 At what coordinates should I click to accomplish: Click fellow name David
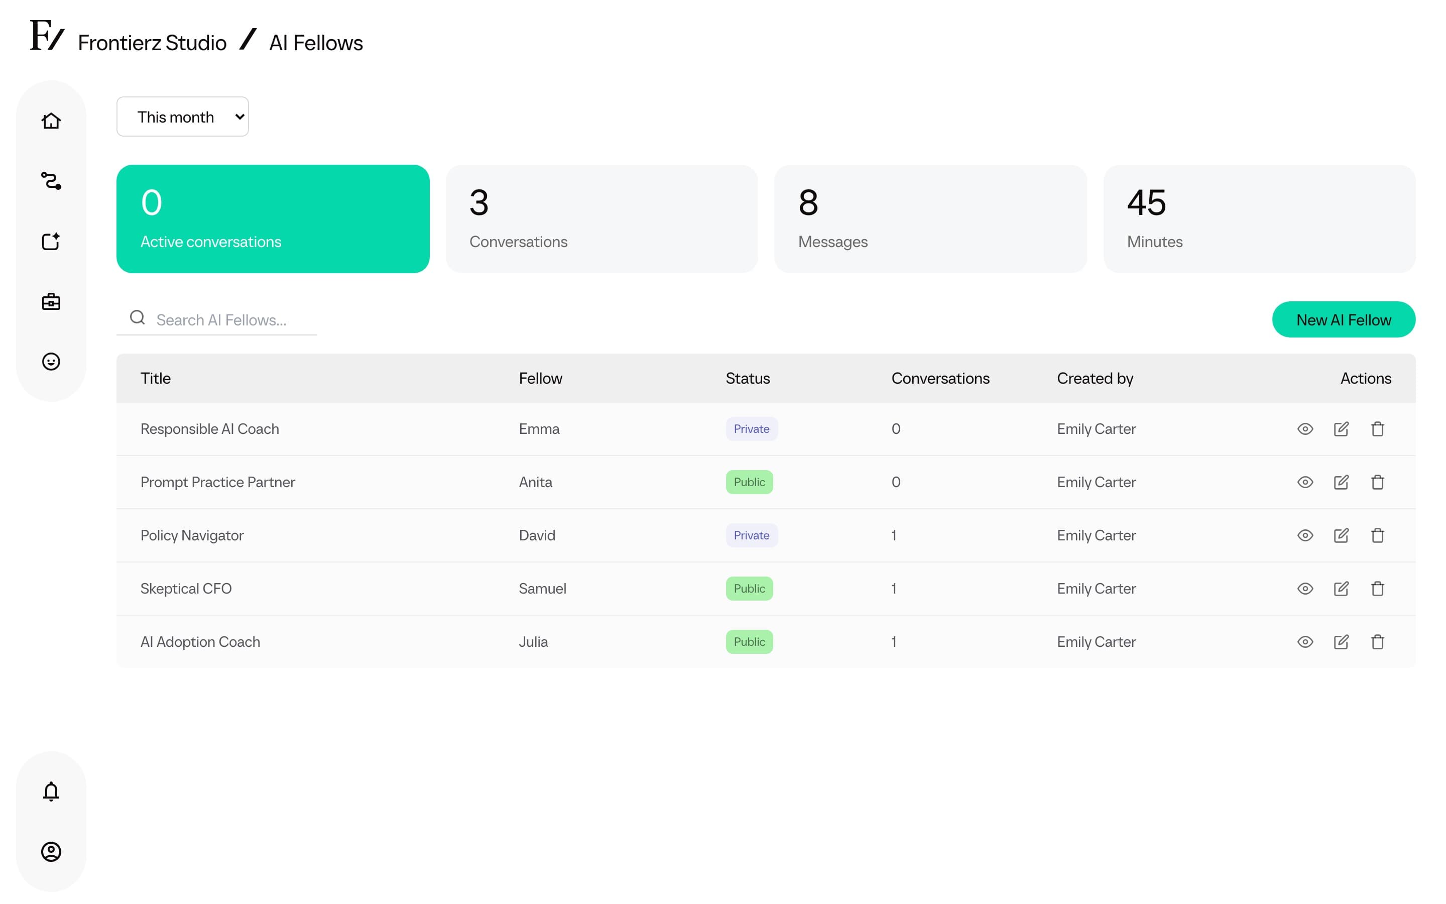(537, 535)
